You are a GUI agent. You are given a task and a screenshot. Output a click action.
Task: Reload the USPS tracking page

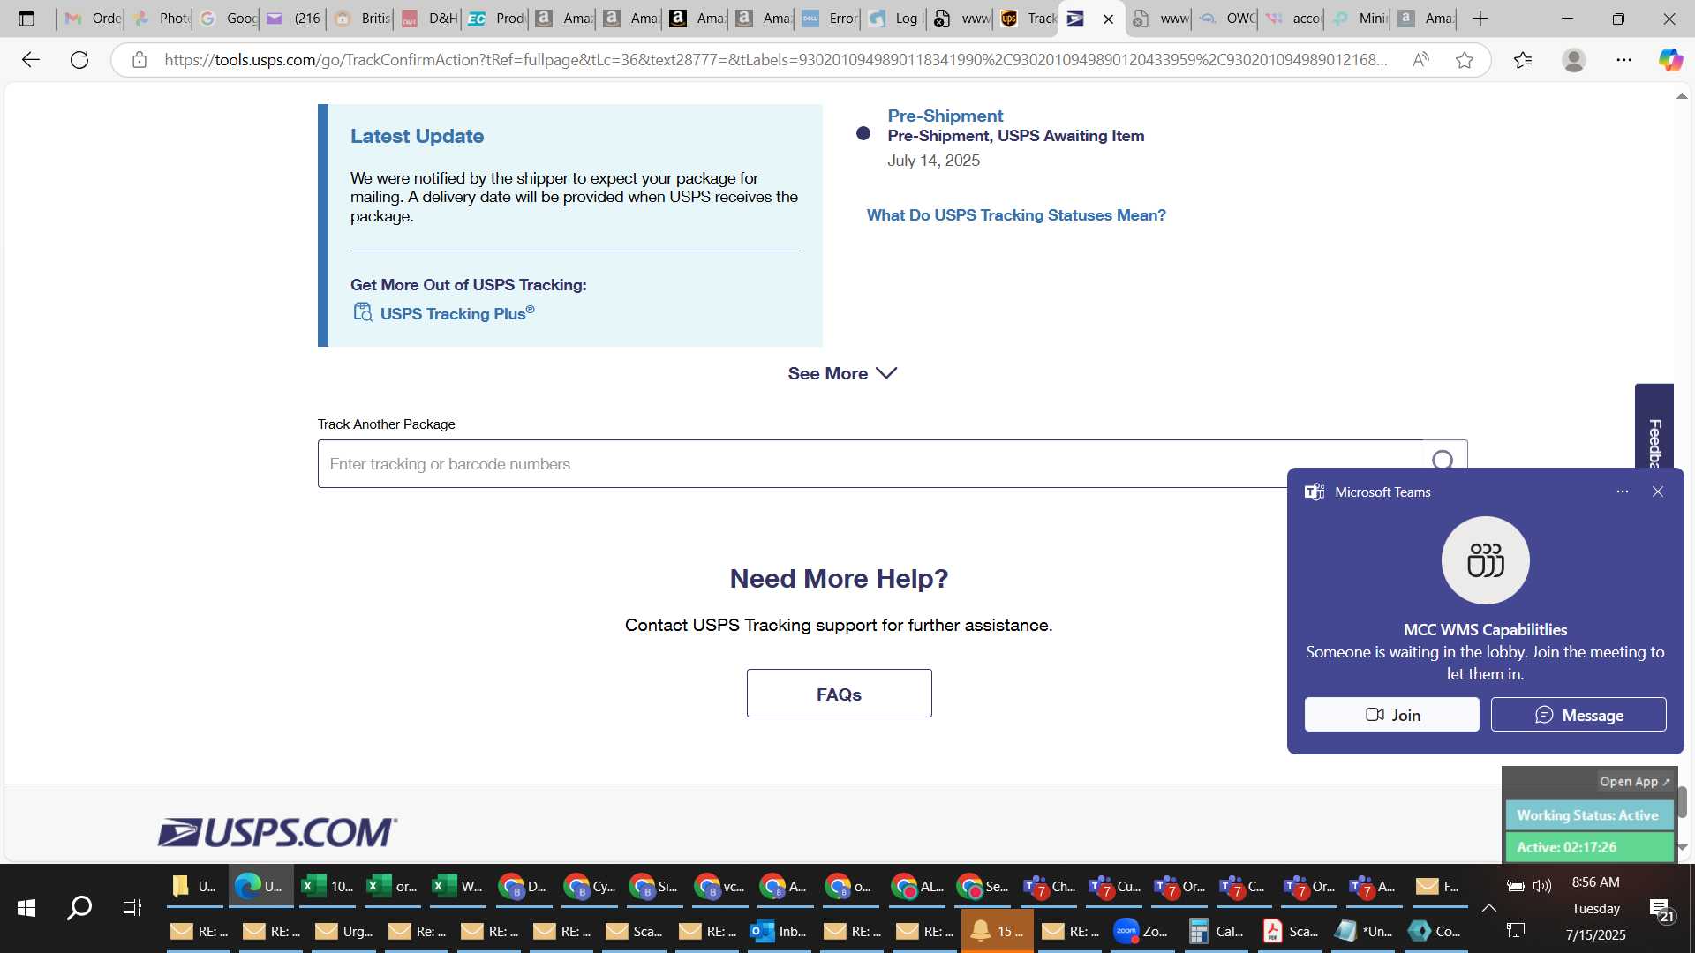[x=79, y=60]
